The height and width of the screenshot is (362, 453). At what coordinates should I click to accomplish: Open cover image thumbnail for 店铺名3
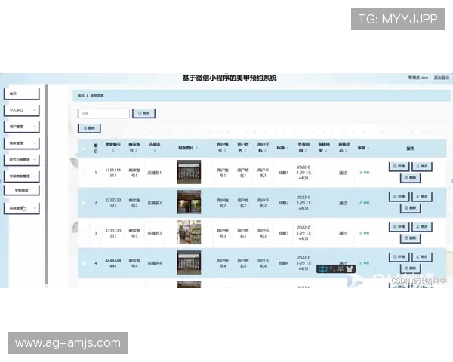pos(189,232)
